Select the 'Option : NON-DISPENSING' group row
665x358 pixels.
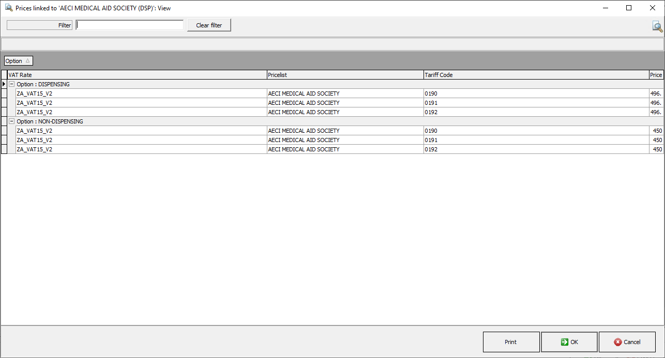tap(336, 121)
